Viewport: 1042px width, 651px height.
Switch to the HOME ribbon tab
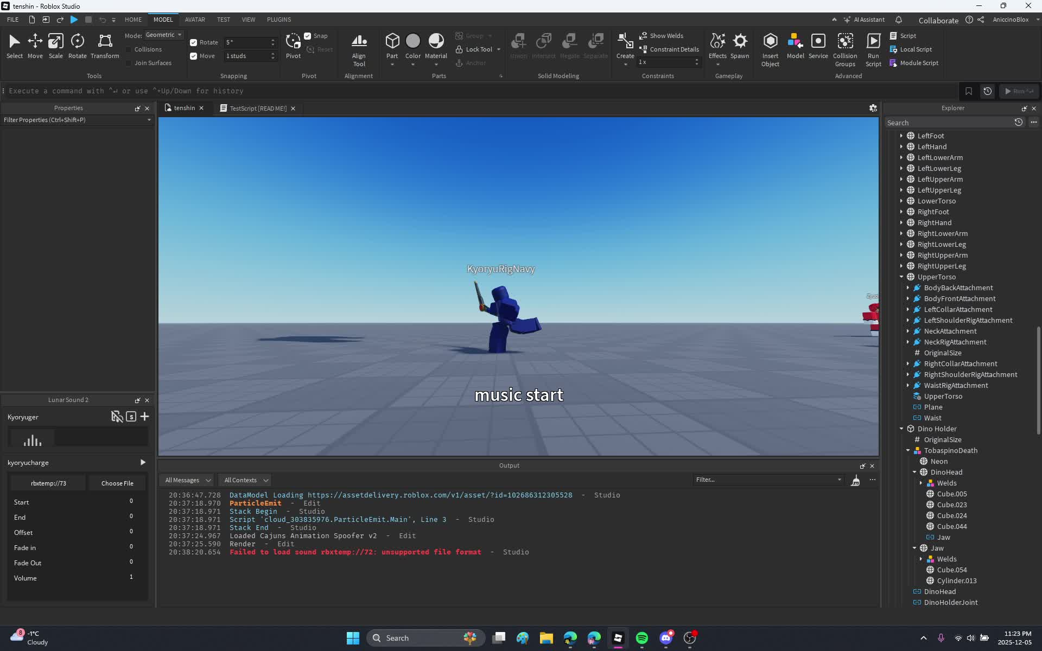[133, 20]
